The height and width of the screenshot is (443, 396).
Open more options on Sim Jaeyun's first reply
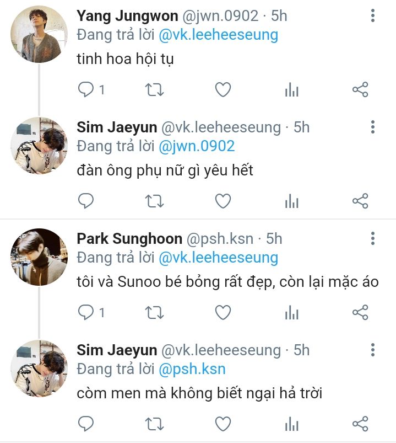[x=373, y=127]
